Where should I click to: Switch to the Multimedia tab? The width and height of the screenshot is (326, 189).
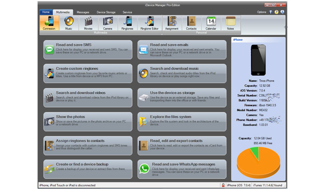(x=63, y=12)
